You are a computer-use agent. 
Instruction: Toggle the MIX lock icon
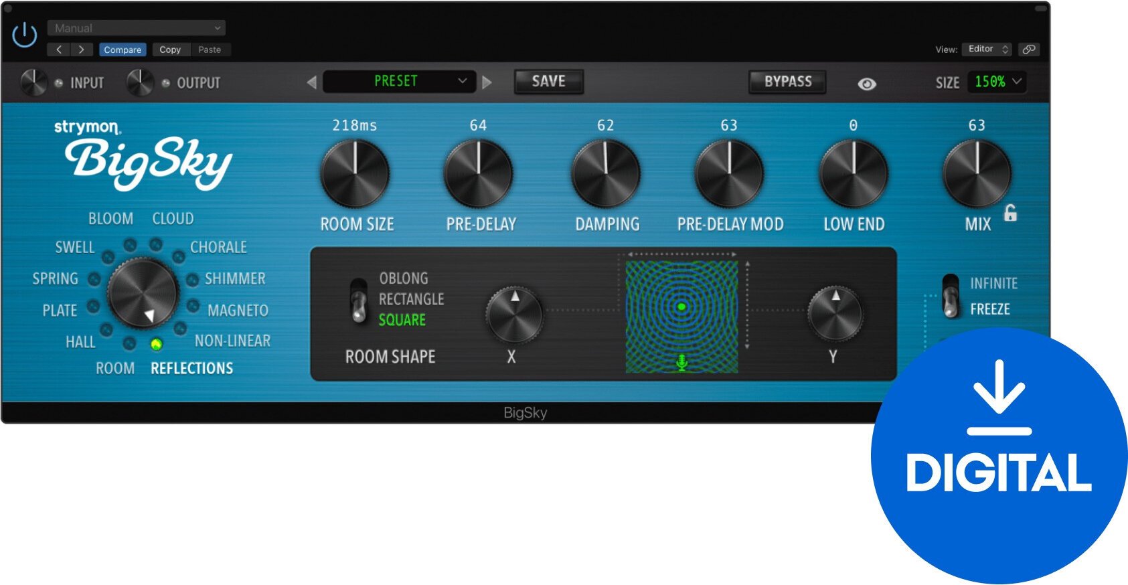click(x=1010, y=213)
